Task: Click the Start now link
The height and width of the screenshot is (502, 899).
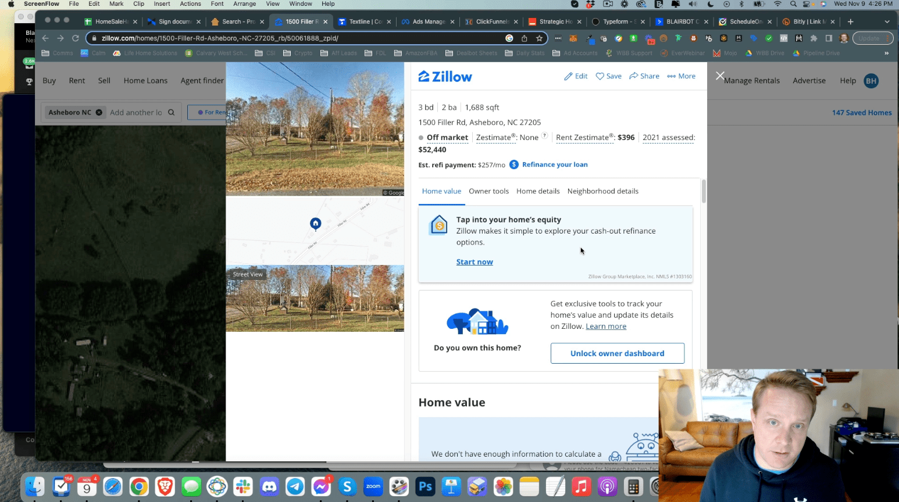Action: point(475,262)
